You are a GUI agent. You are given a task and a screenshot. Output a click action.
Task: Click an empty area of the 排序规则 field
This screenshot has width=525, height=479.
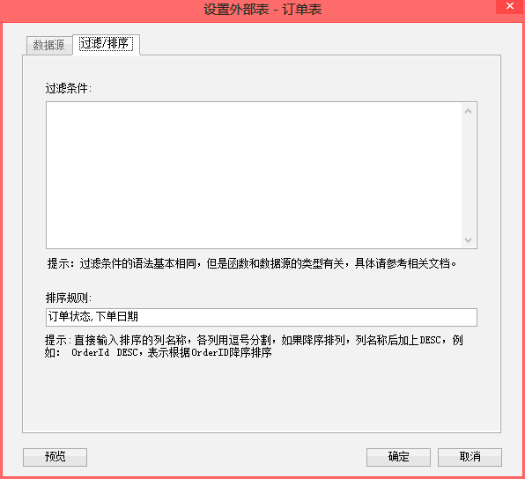tap(301, 317)
